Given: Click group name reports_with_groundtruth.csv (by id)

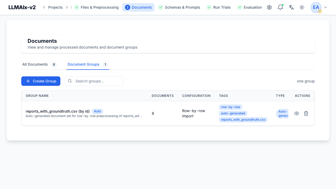Looking at the screenshot, I should coord(58,111).
